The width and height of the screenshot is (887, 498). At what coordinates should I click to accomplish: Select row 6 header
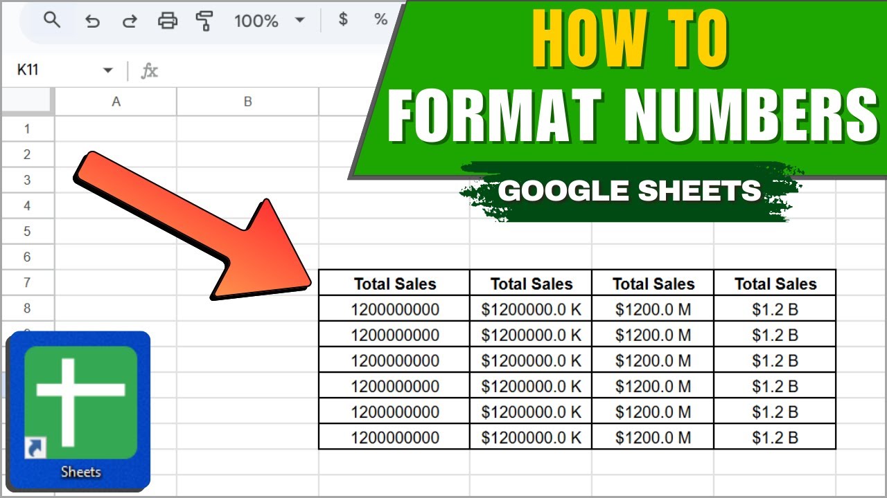tap(28, 257)
